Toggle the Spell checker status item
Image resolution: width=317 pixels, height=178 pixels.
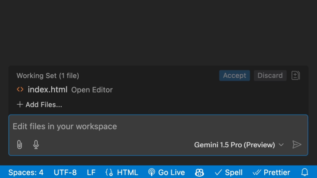click(228, 172)
